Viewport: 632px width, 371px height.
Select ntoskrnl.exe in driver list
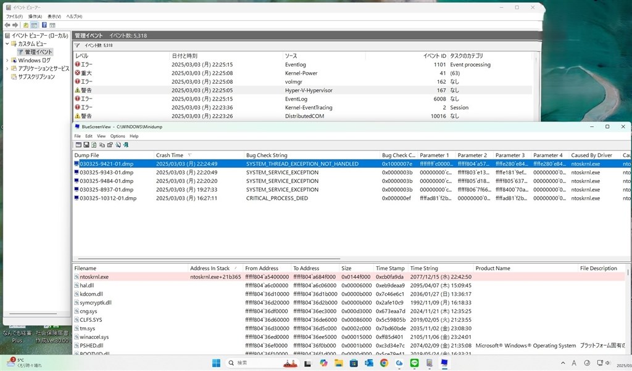pos(349,277)
